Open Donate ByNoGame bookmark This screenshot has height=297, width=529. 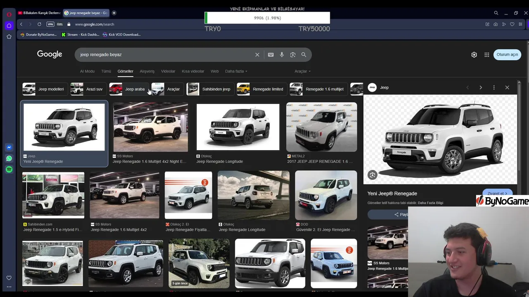point(38,35)
